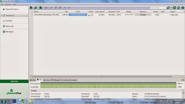Click the list view toggle icon
This screenshot has height=104, width=185.
click(174, 8)
